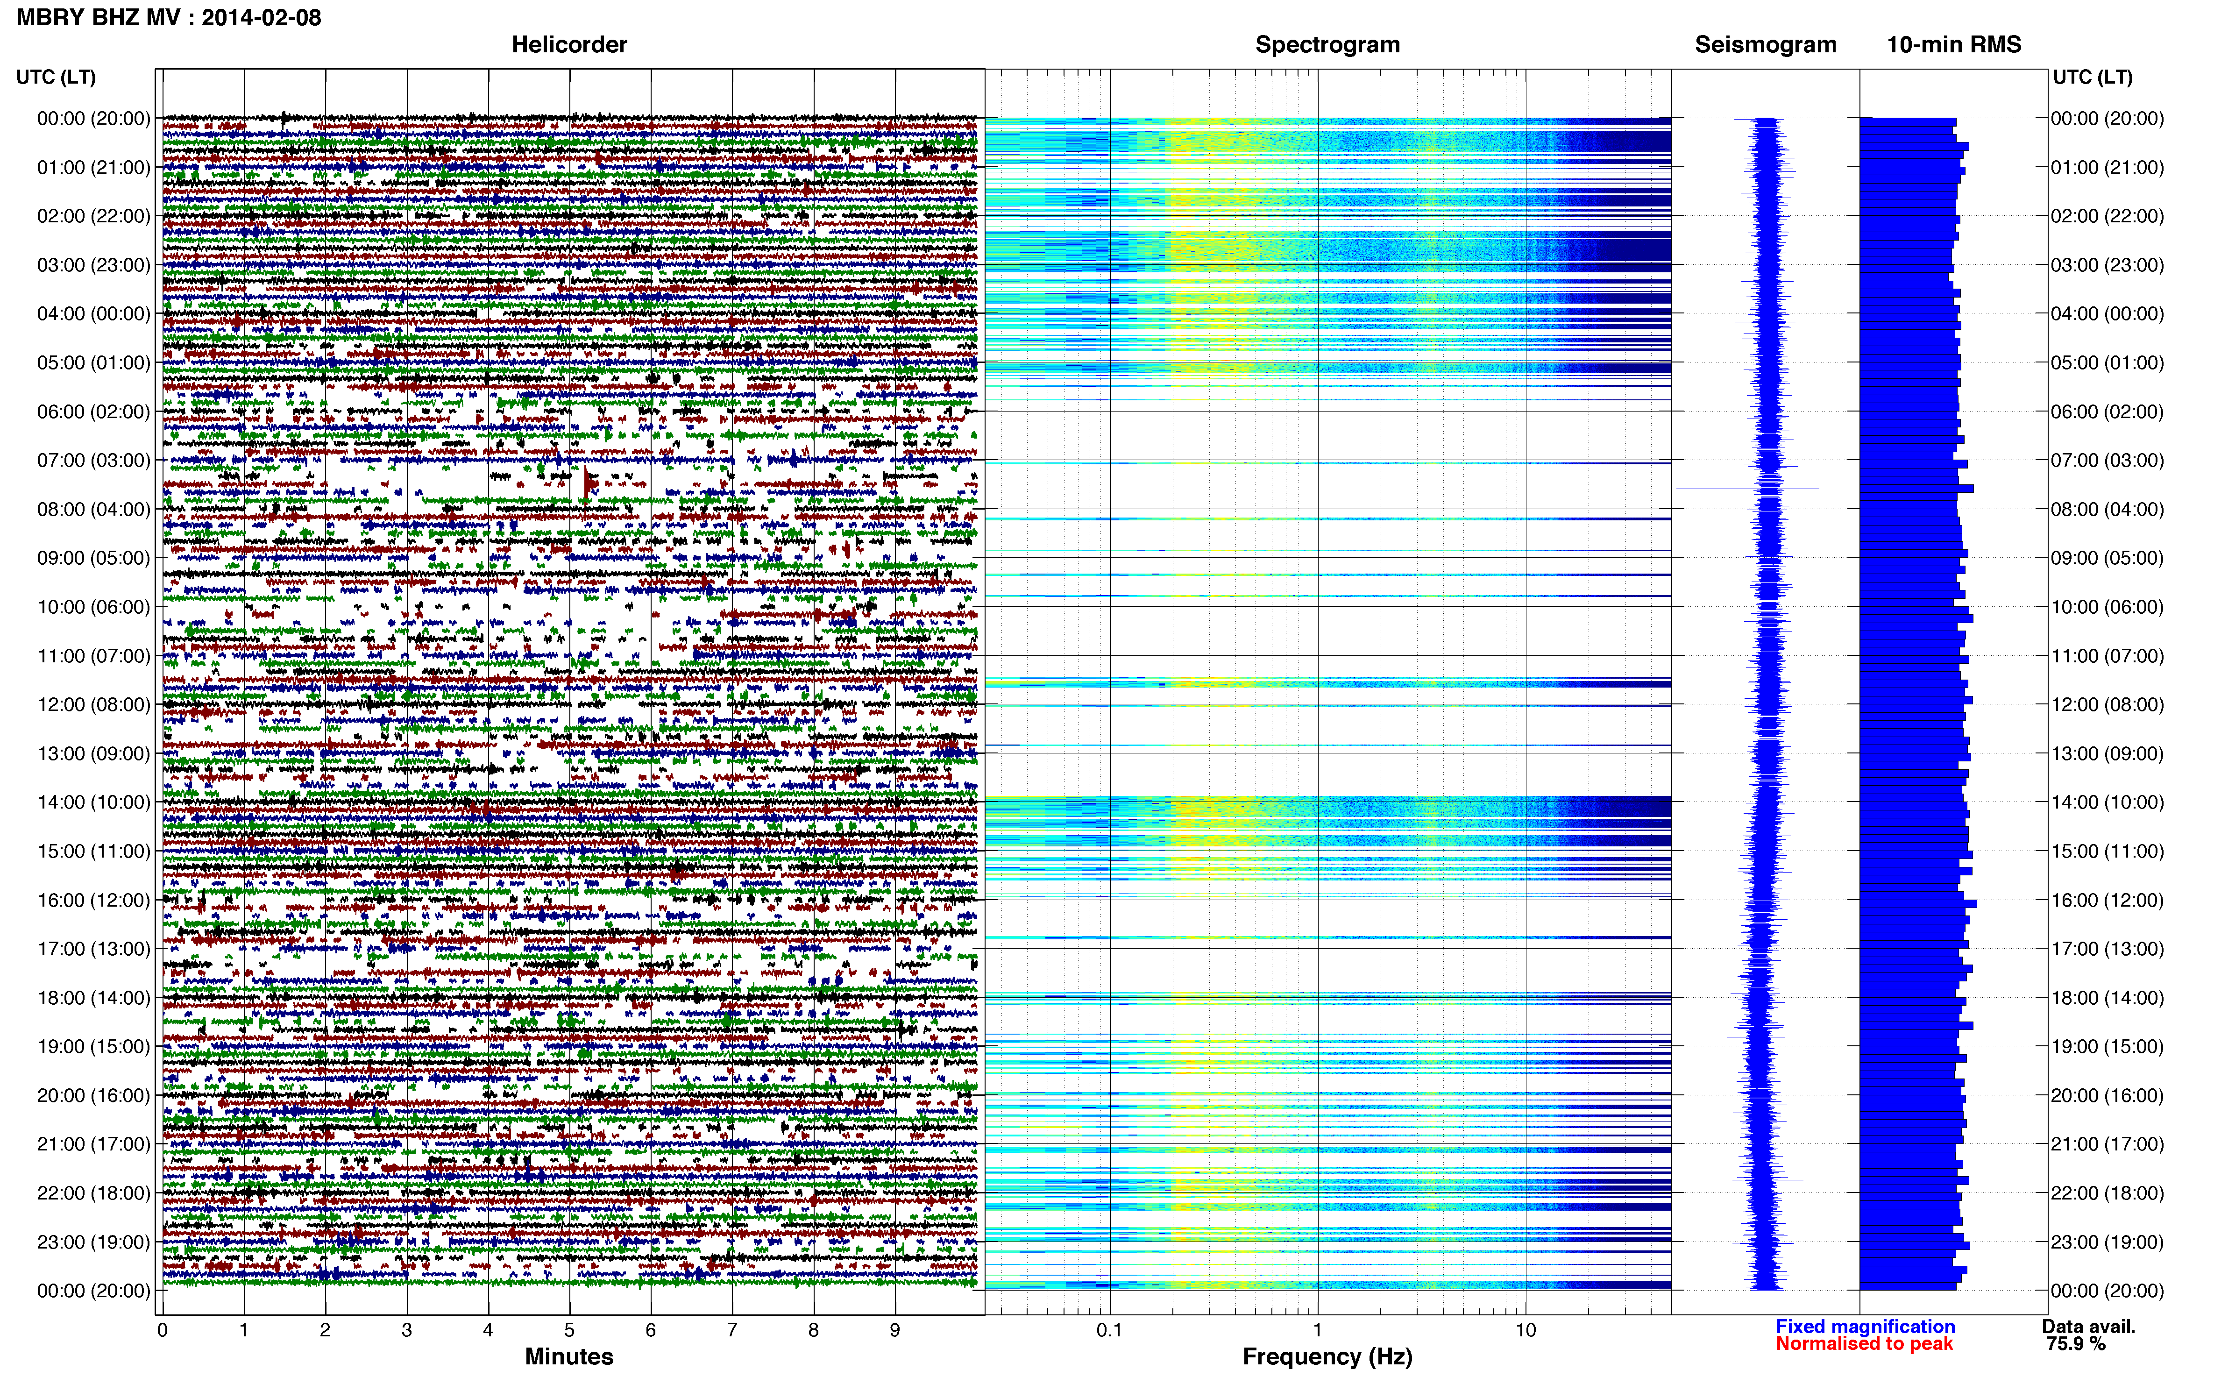The image size is (2214, 1384).
Task: Click left-axis time label 09:00 (05:00)
Action: tap(93, 558)
